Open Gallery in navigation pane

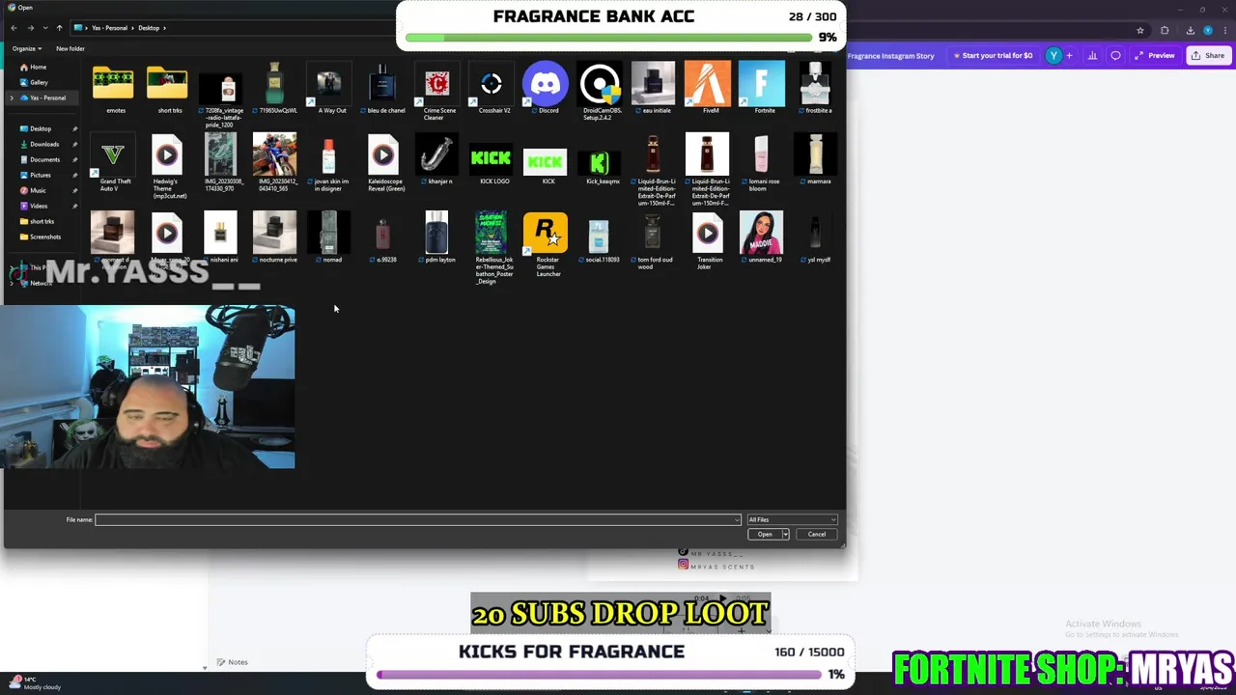[x=39, y=82]
